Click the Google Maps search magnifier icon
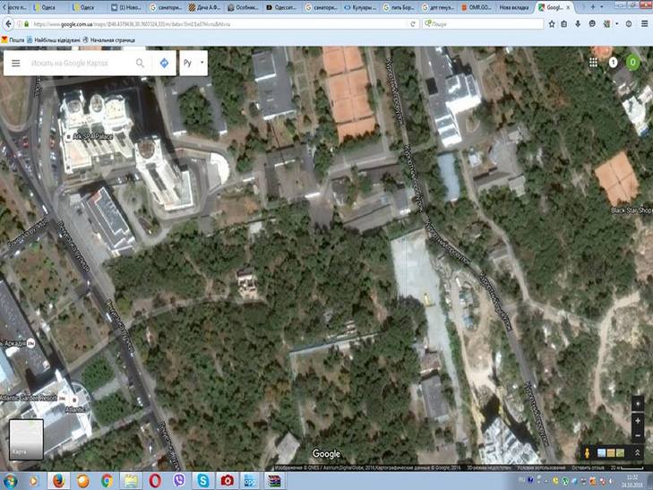Image resolution: width=653 pixels, height=490 pixels. 140,63
